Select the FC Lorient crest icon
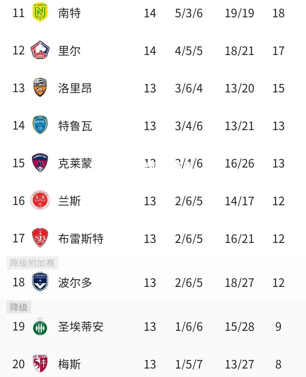306x377 pixels. point(40,88)
